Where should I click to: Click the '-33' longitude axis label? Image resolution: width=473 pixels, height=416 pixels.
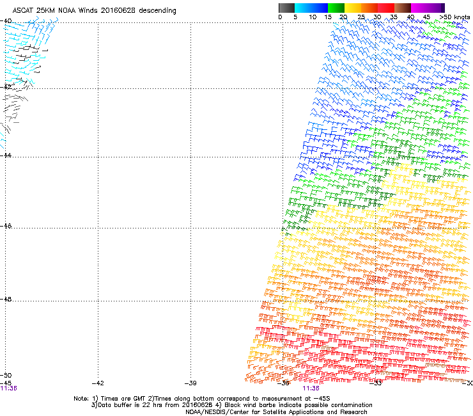coord(375,383)
